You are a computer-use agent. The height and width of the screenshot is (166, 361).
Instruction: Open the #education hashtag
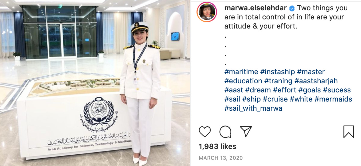[x=243, y=81]
